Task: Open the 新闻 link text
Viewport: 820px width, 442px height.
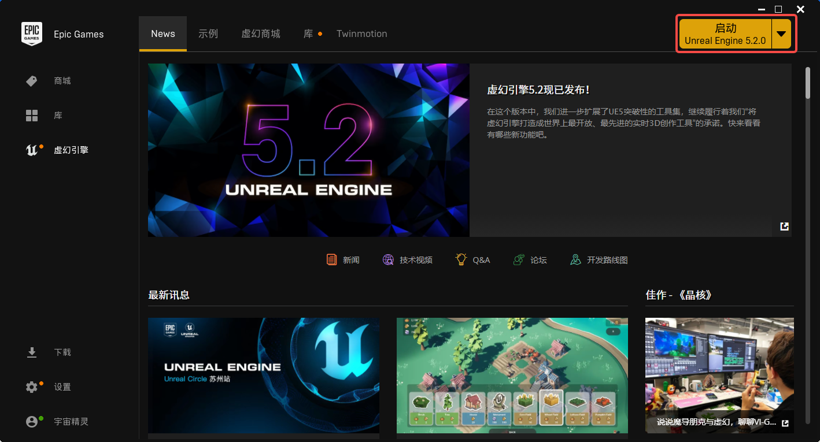Action: (x=351, y=260)
